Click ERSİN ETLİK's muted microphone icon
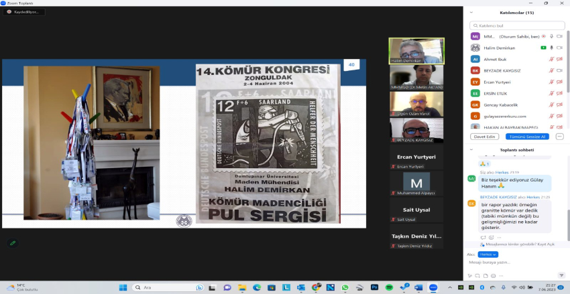Screen dimensions: 570x294 (551, 93)
